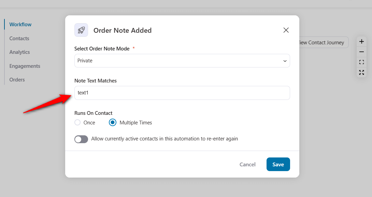Open the Workflow tab in the sidebar

(20, 25)
